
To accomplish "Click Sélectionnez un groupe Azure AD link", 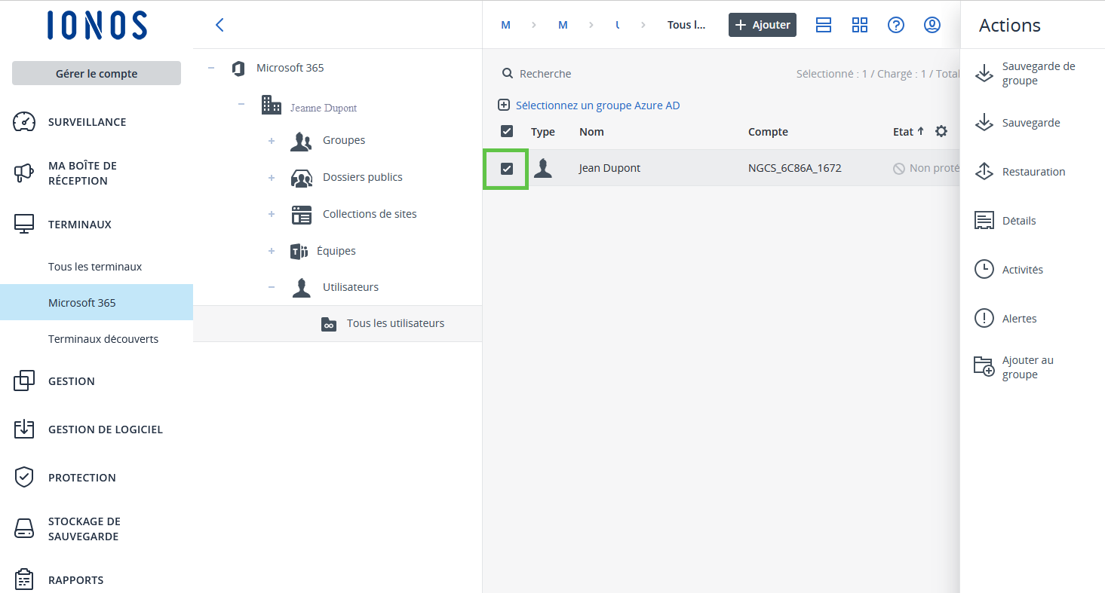I will pyautogui.click(x=597, y=105).
